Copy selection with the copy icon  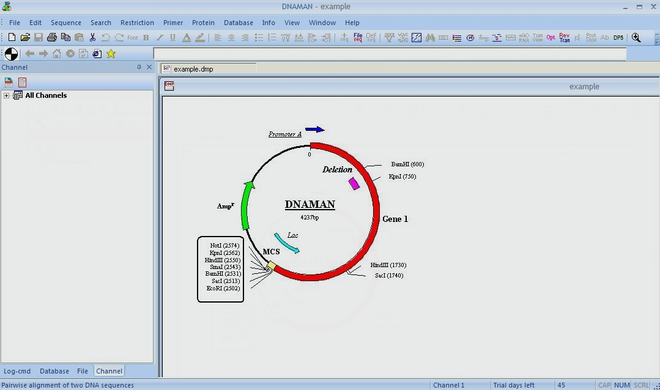[x=65, y=37]
